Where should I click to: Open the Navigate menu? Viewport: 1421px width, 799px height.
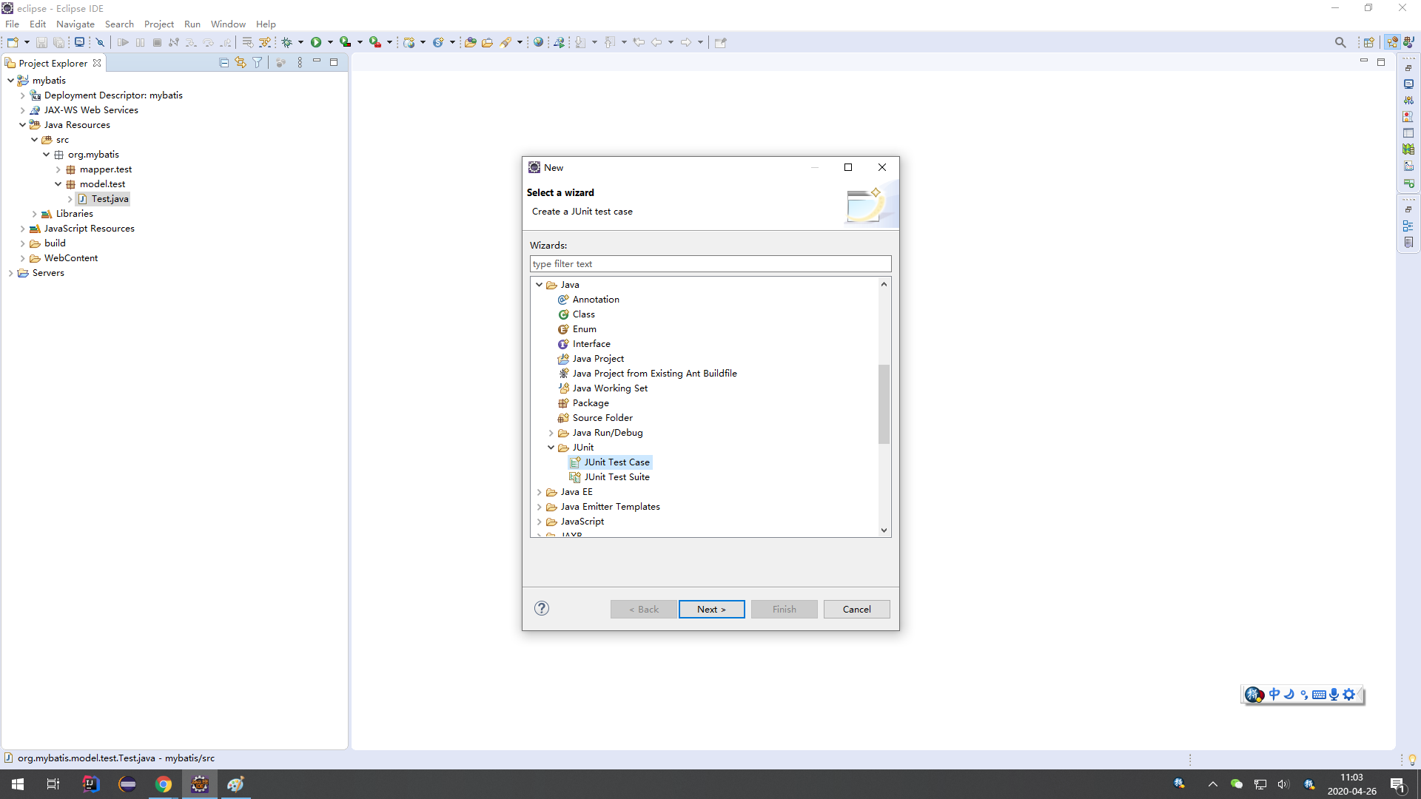[x=75, y=24]
